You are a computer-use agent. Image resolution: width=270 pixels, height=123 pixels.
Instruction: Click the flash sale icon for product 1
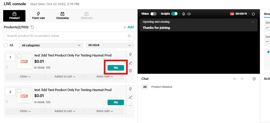[130, 54]
